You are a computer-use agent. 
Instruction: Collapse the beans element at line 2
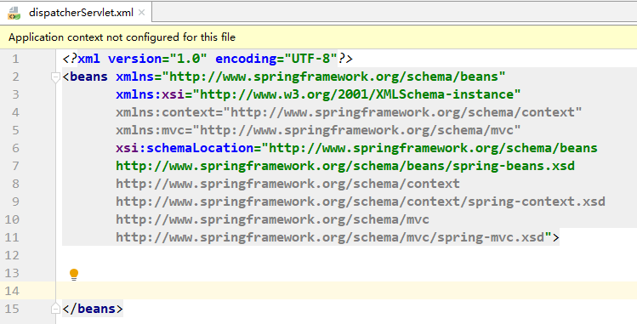55,77
